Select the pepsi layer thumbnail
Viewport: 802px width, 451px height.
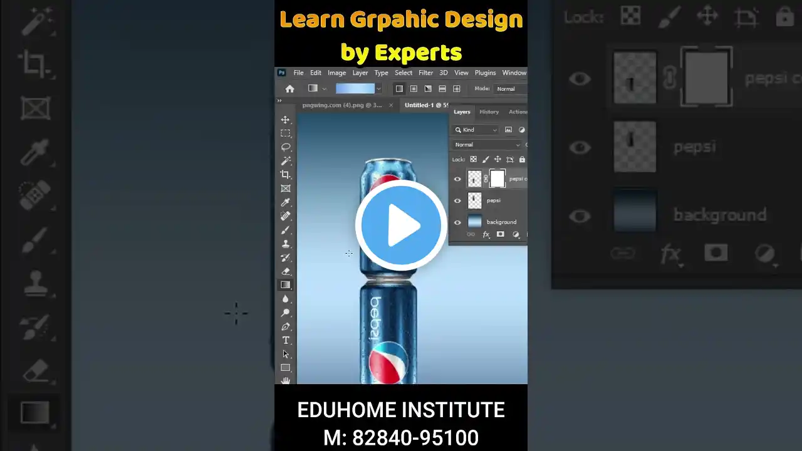click(475, 200)
